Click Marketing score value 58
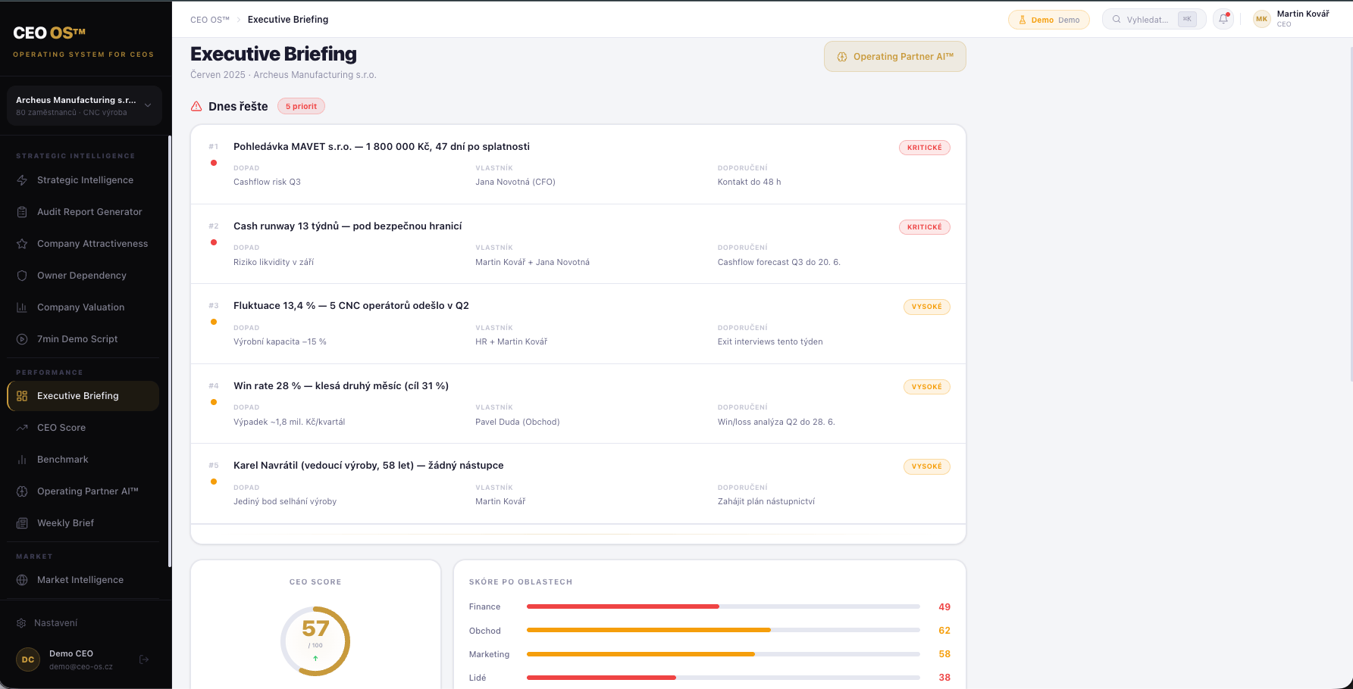The height and width of the screenshot is (689, 1353). tap(944, 654)
